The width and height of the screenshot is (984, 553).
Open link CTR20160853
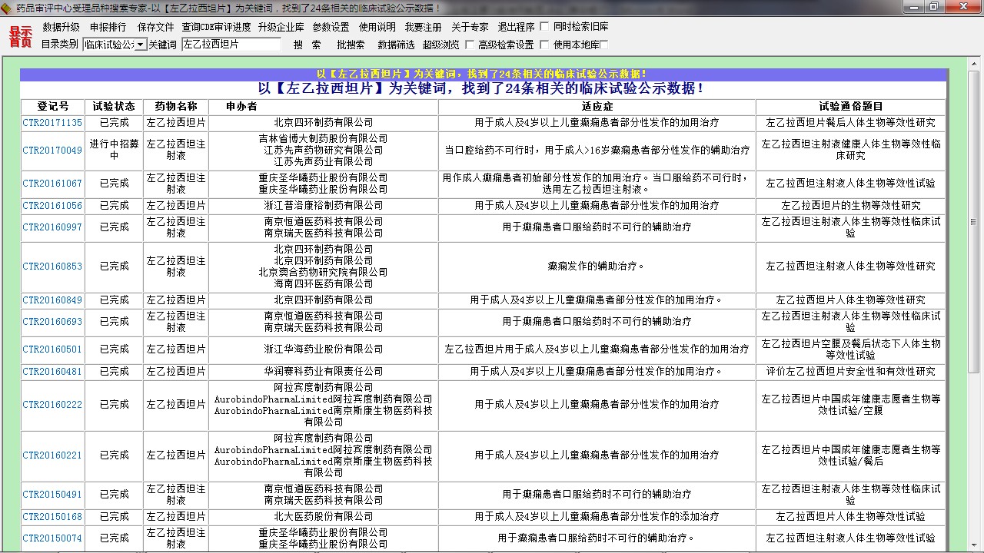[52, 267]
